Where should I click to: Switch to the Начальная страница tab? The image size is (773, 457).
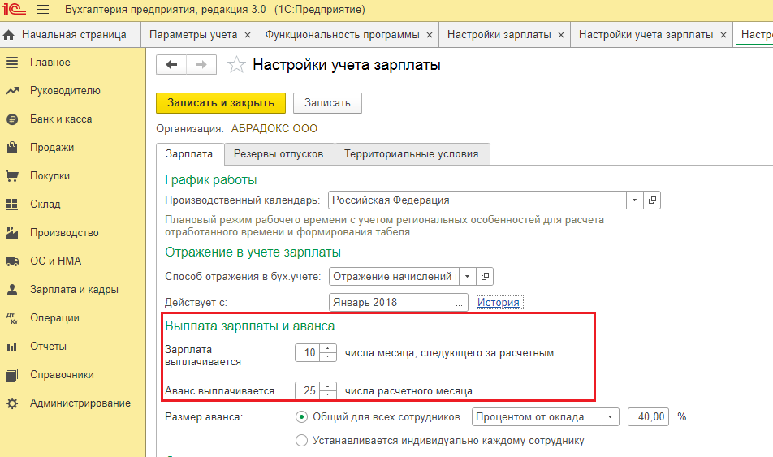tap(71, 35)
